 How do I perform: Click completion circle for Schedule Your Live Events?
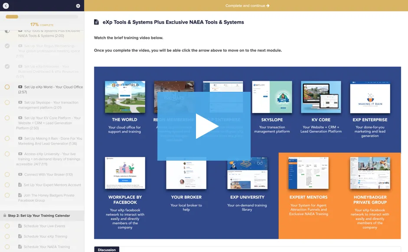(x=7, y=226)
